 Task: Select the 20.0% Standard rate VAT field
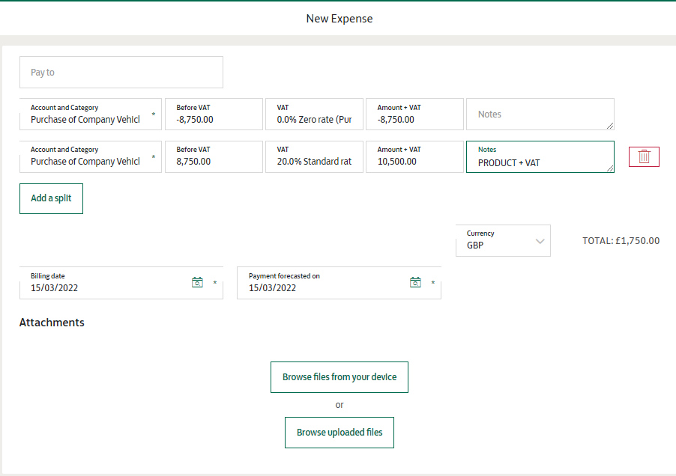[314, 156]
